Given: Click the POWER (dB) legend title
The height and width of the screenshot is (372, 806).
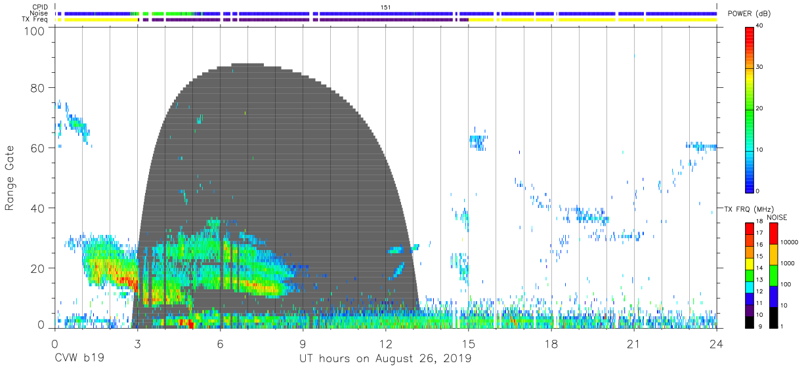Looking at the screenshot, I should pyautogui.click(x=750, y=14).
